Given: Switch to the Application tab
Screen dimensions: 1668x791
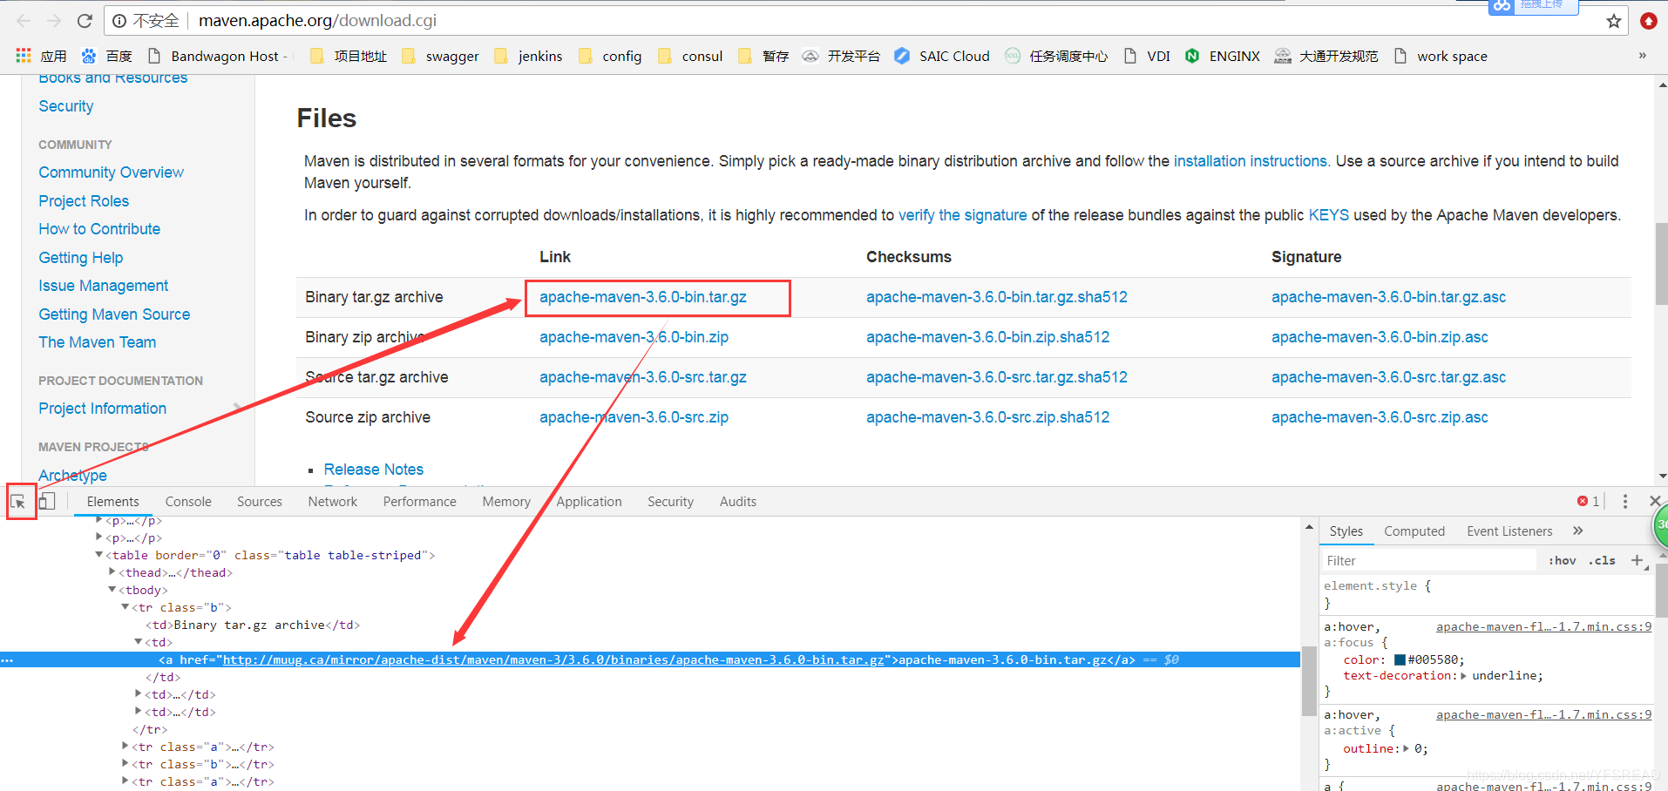Looking at the screenshot, I should 589,502.
